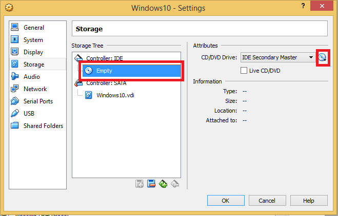Go to Serial Ports settings
Viewport: 338px width, 216px height.
pos(38,101)
